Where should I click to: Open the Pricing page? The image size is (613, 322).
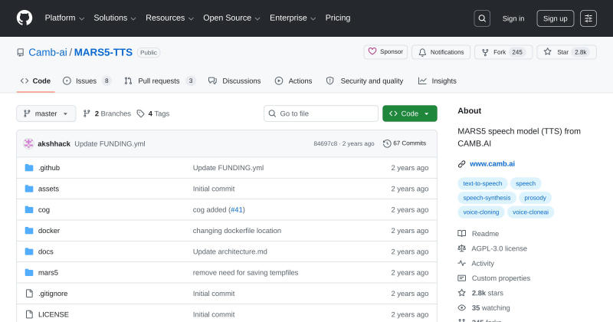(338, 18)
